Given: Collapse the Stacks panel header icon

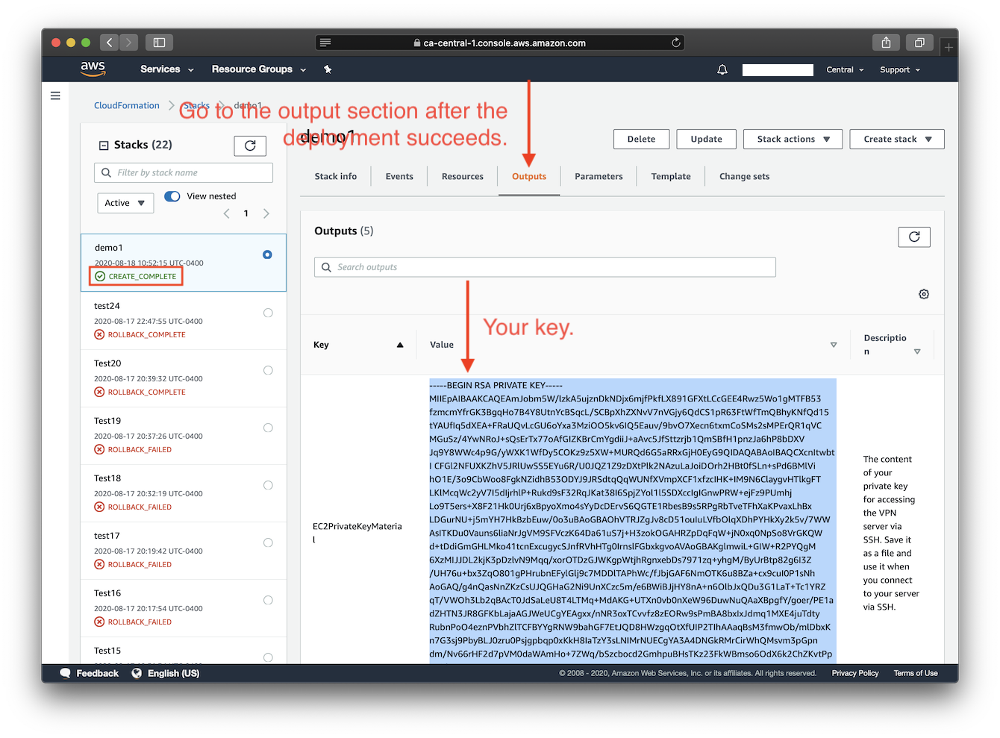Looking at the screenshot, I should 104,146.
